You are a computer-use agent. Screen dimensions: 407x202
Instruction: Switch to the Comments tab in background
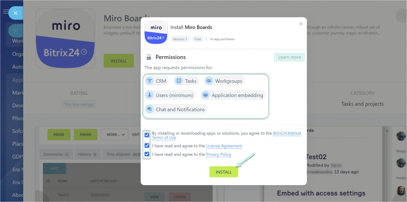click(56, 154)
